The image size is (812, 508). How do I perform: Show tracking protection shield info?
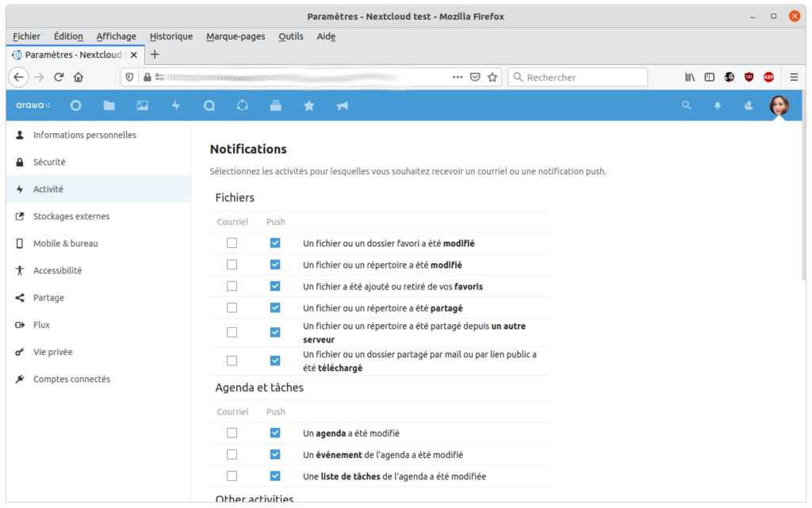click(129, 77)
